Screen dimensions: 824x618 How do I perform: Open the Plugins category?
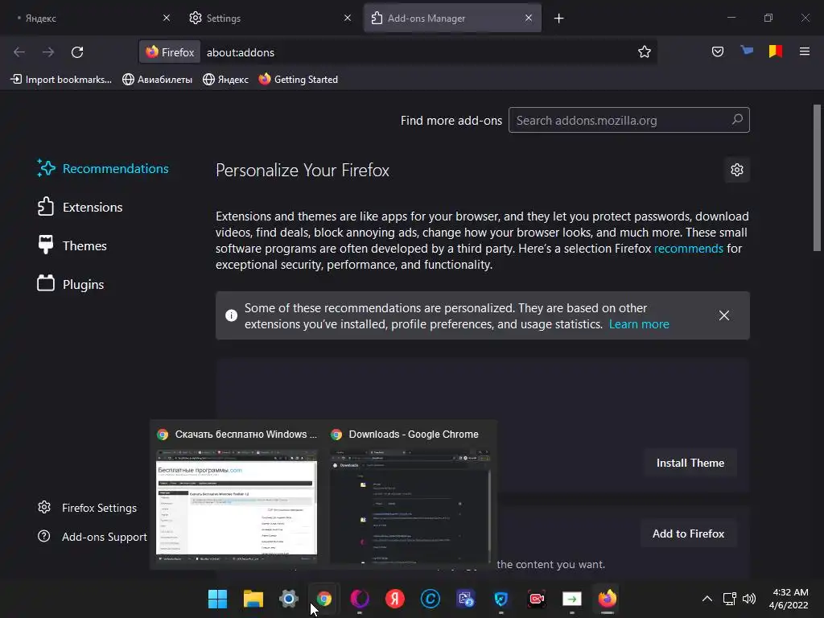71,284
